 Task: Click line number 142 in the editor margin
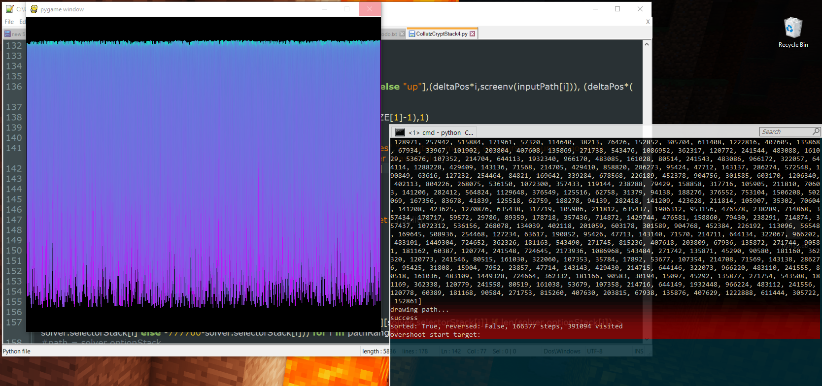(x=14, y=169)
